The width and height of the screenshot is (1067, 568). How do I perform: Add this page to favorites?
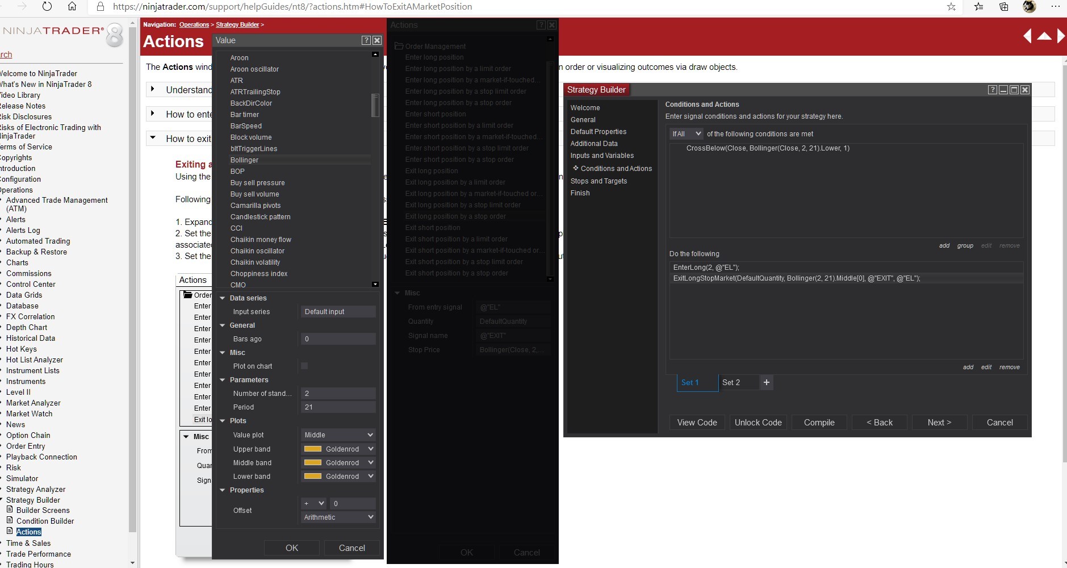click(x=951, y=7)
